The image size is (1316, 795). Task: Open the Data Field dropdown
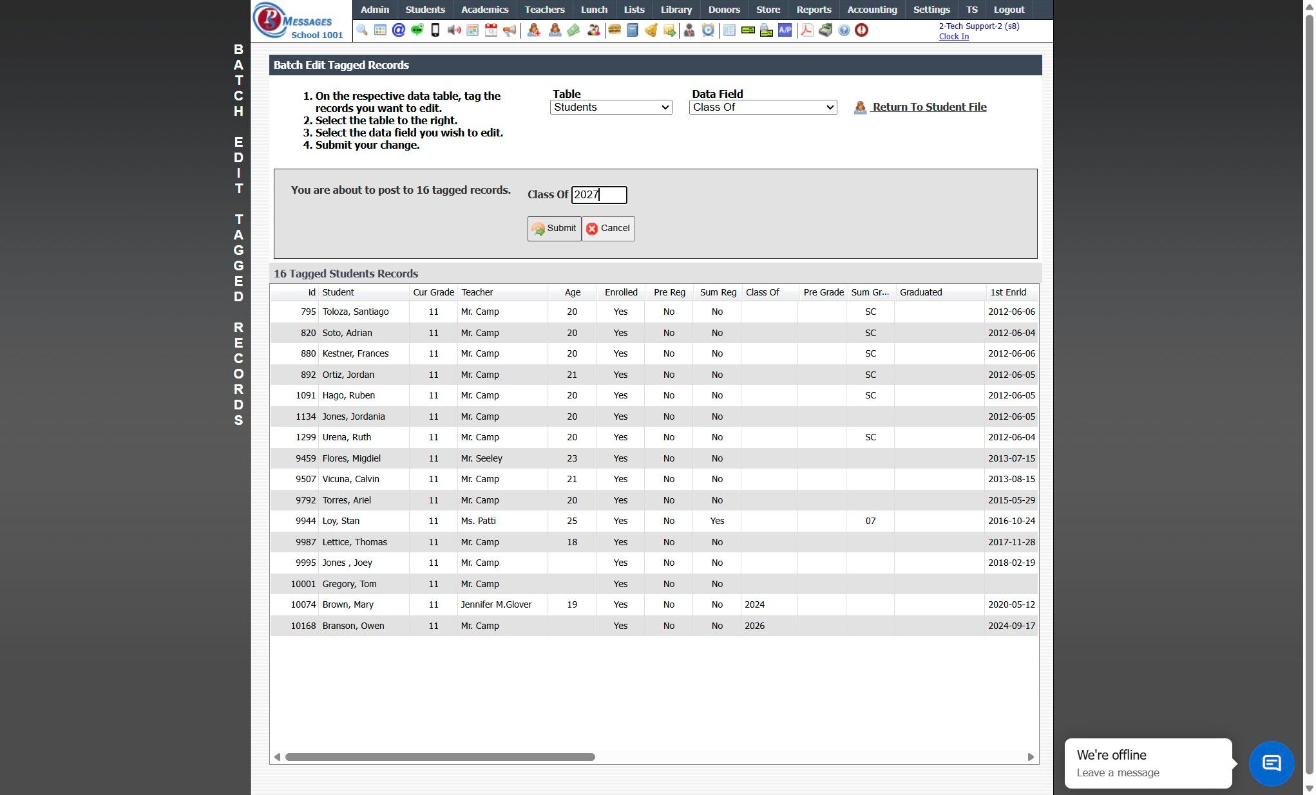point(763,108)
